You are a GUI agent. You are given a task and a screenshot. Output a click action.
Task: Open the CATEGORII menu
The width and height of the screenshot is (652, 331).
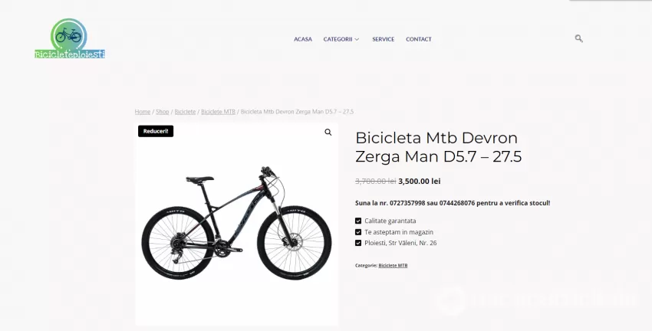[x=338, y=39]
